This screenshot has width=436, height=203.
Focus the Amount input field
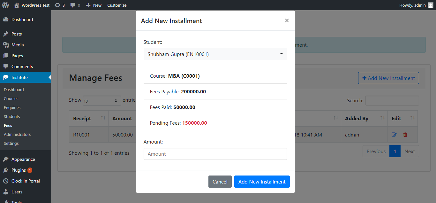click(215, 154)
